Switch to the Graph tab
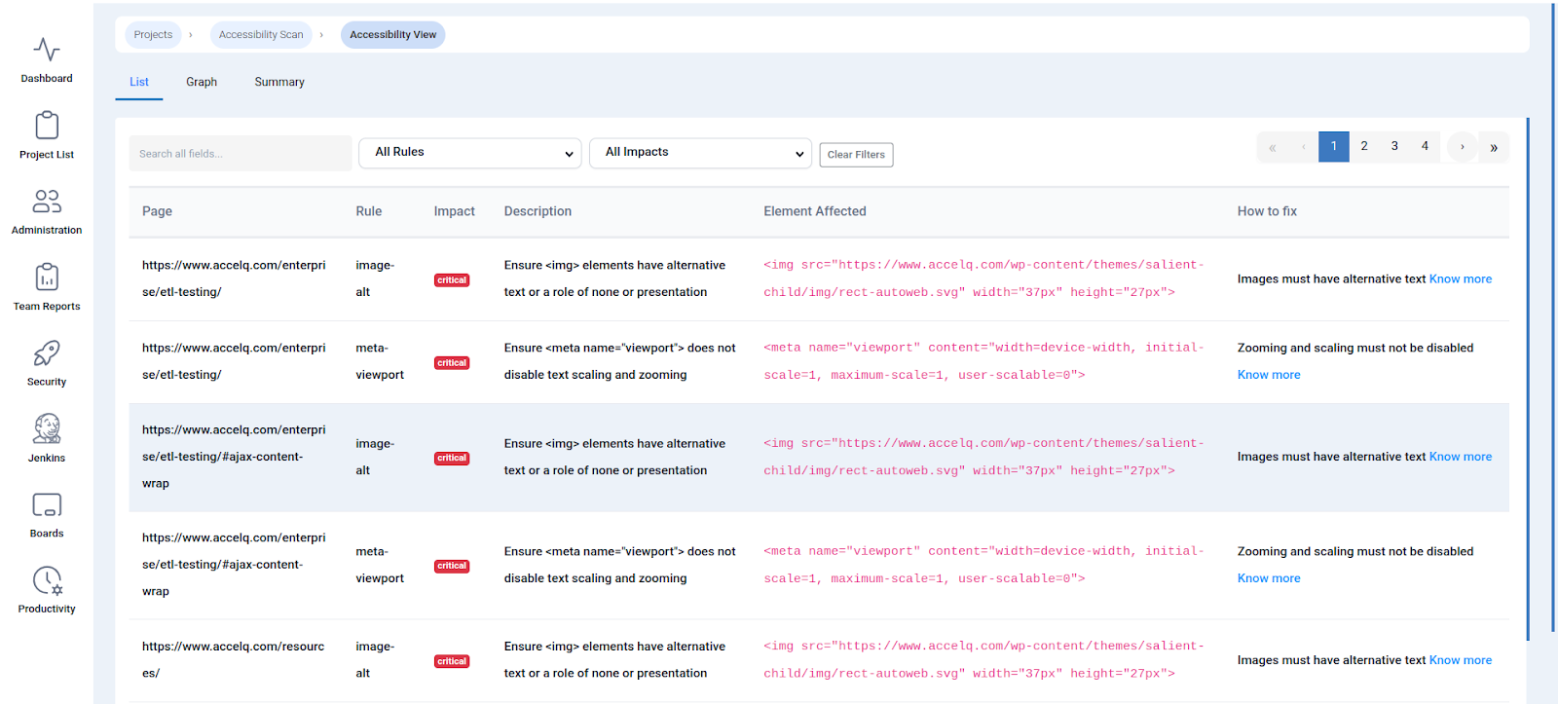This screenshot has width=1558, height=704. coord(202,83)
